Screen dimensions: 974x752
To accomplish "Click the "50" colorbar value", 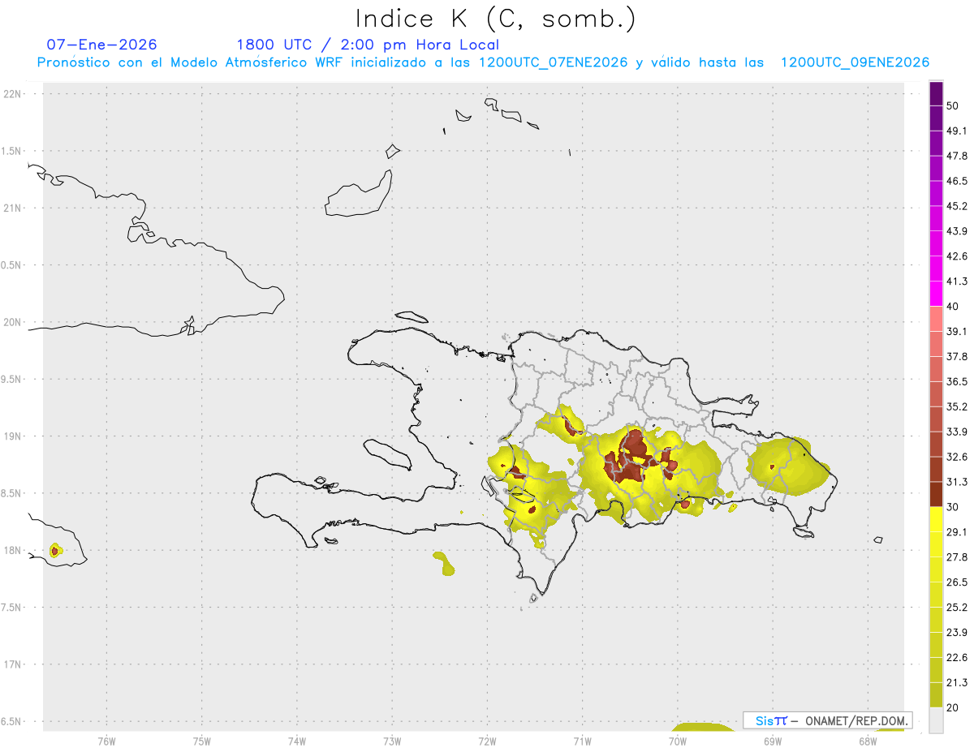I will 953,105.
